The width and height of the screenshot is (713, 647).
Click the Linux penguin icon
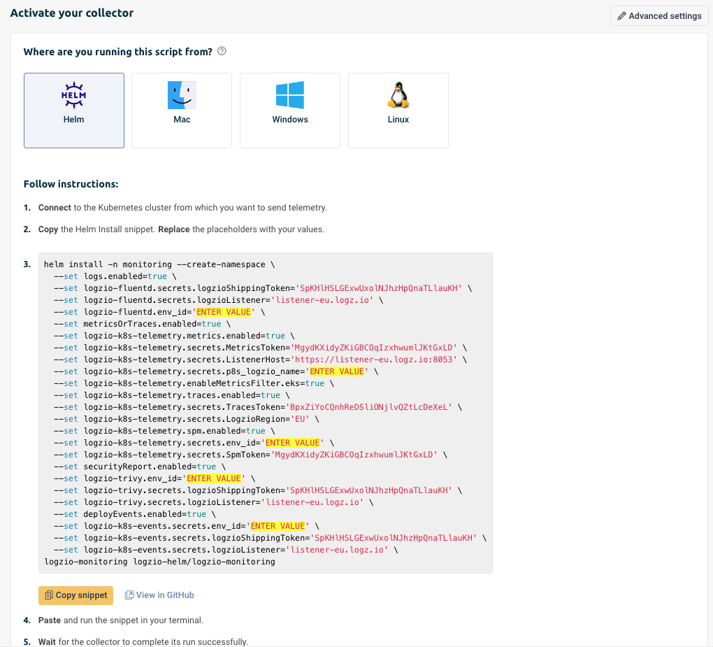pyautogui.click(x=398, y=95)
